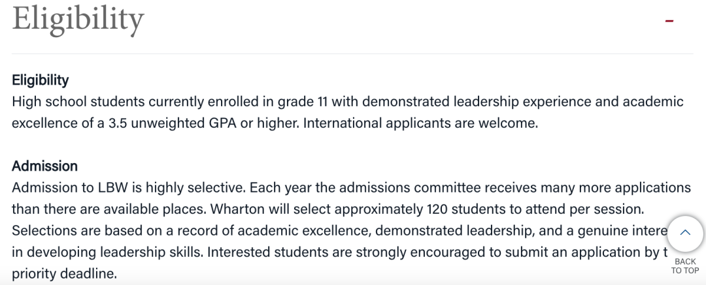
Task: Select the BACK TO TOP text label
Action: (685, 266)
